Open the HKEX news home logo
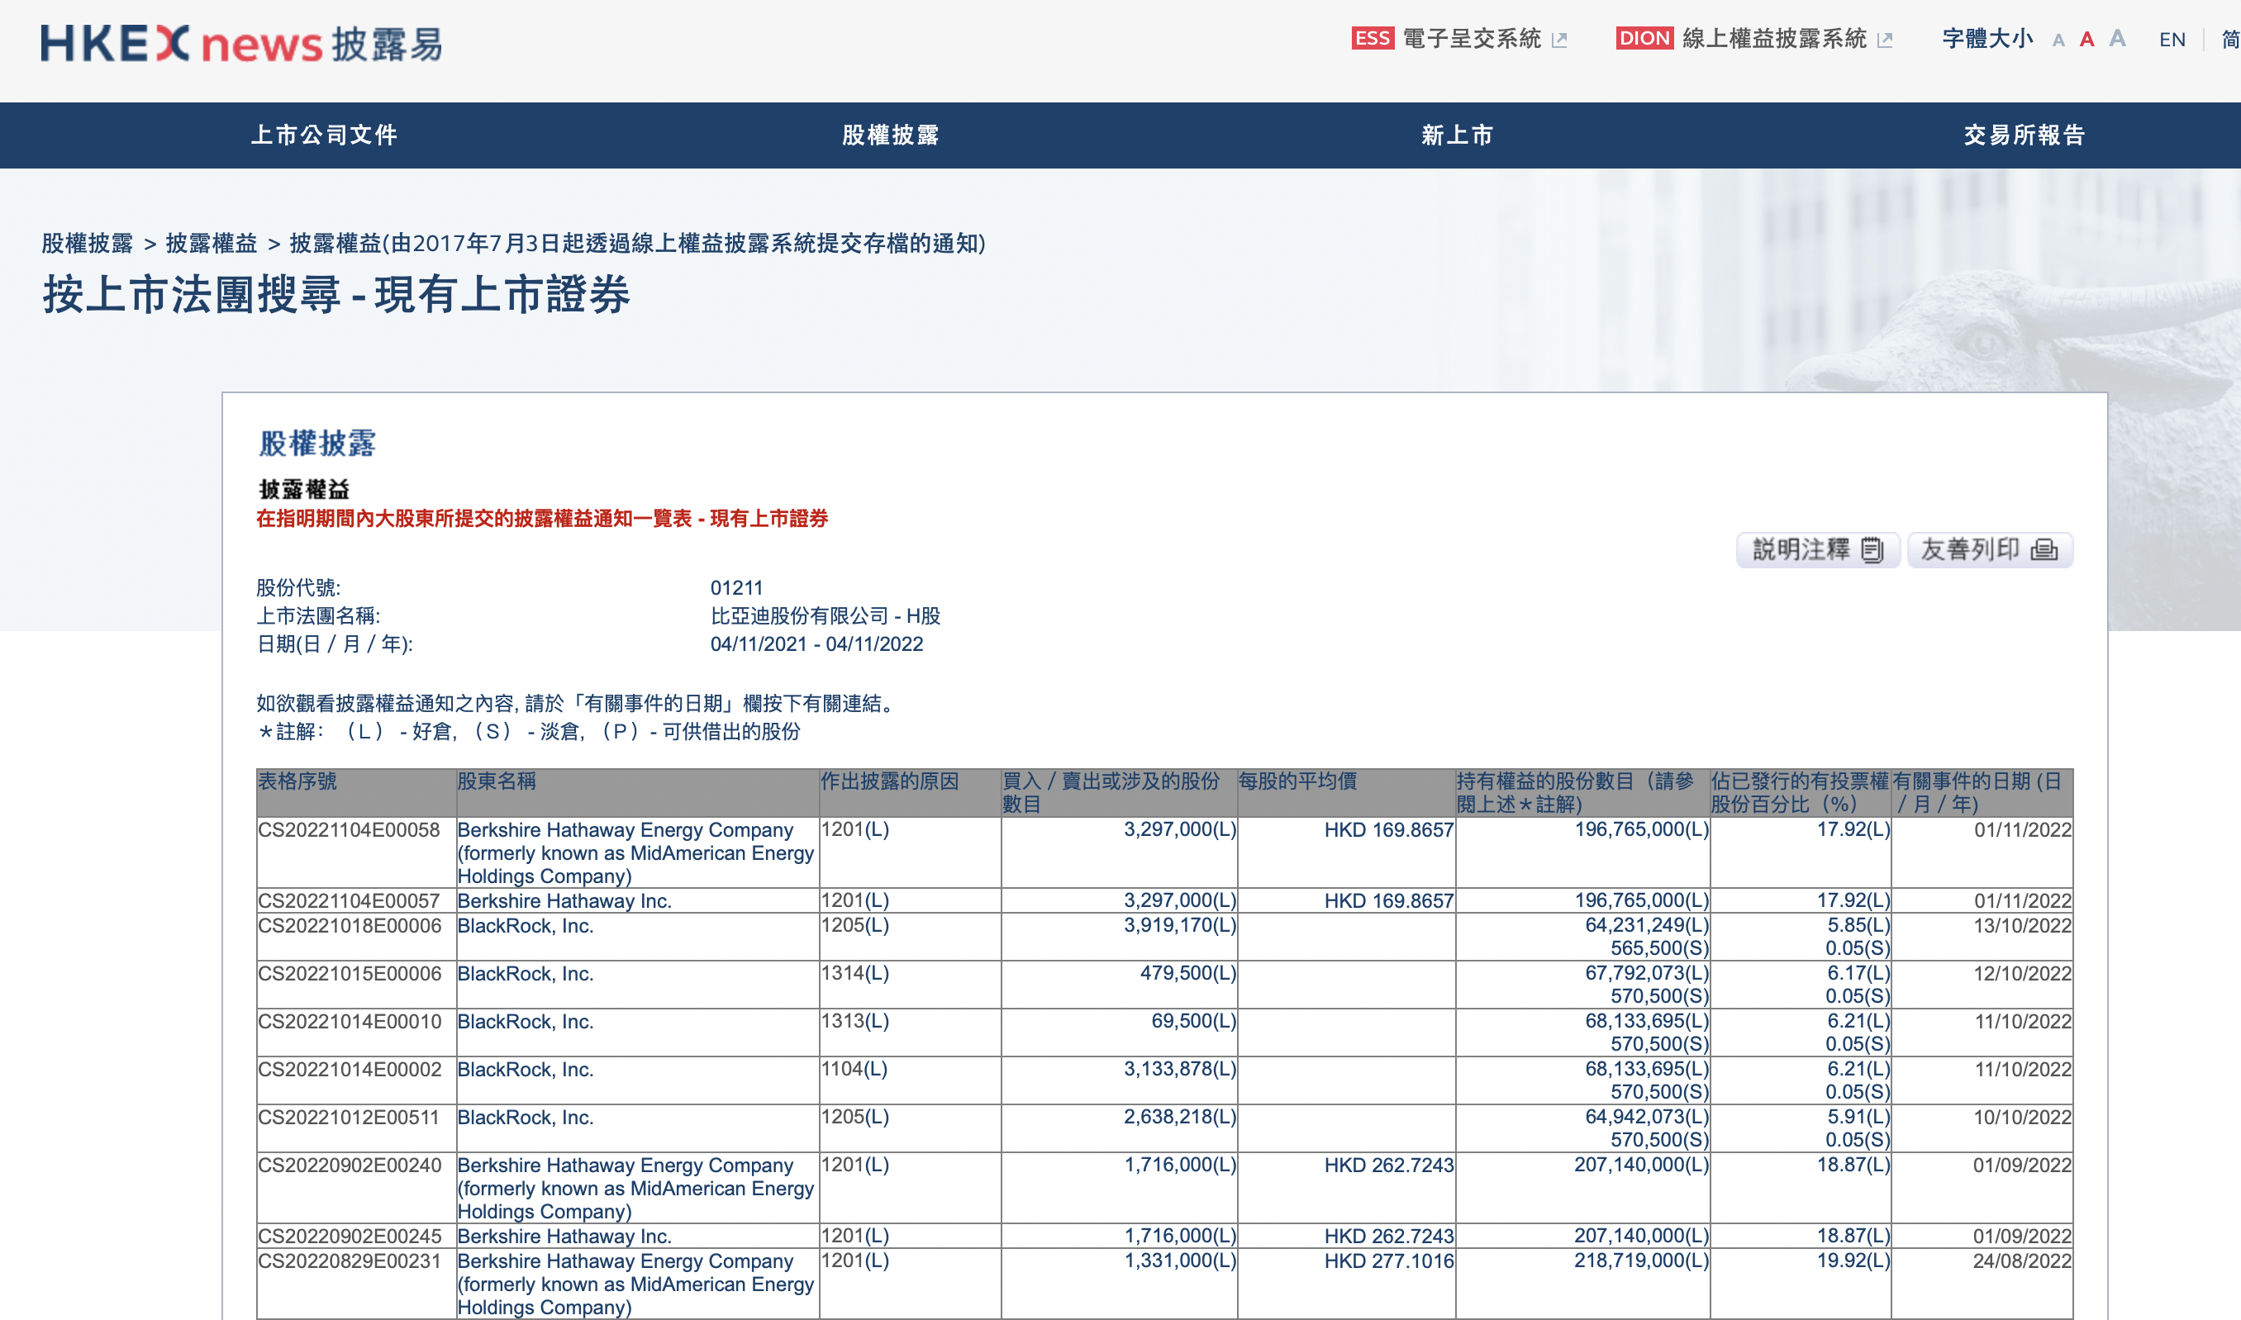The image size is (2241, 1320). (x=241, y=44)
